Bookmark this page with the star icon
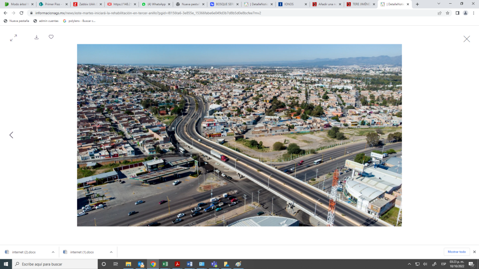 coord(448,13)
